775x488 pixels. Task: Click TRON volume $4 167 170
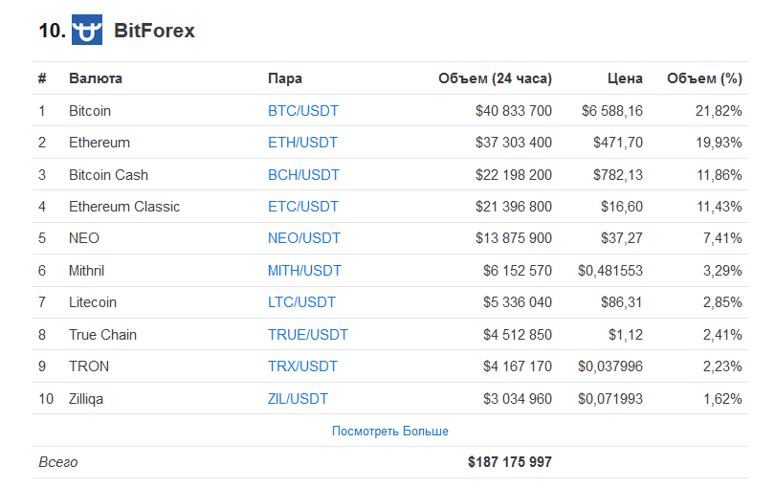(518, 366)
